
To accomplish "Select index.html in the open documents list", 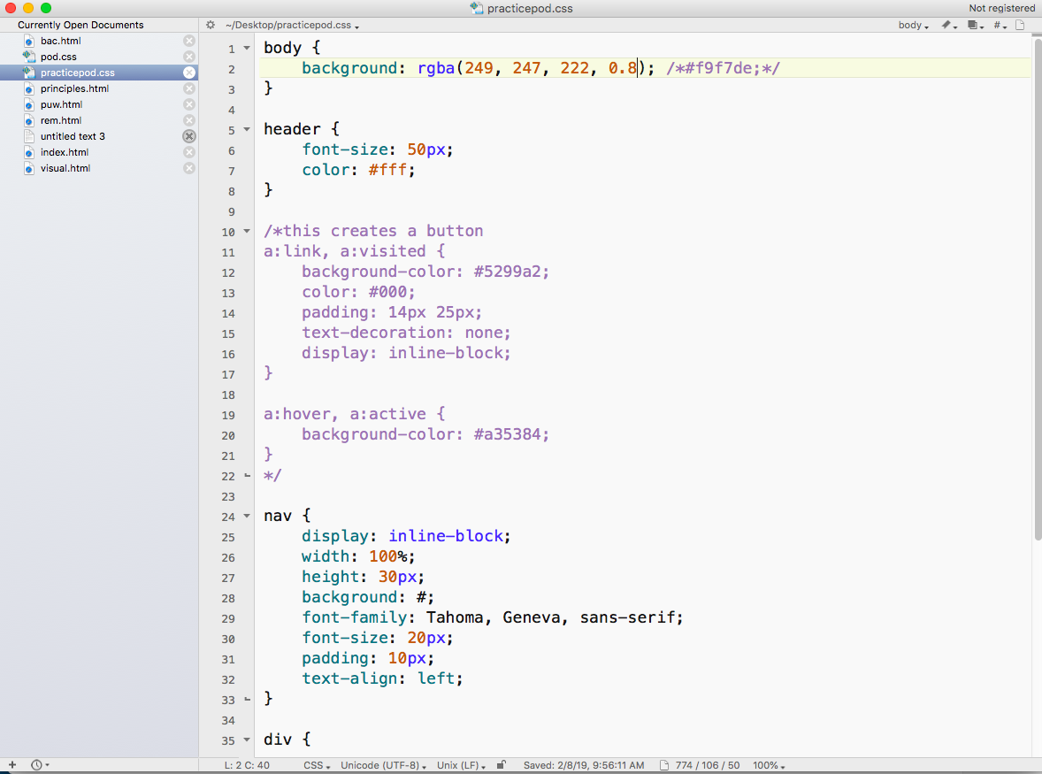I will pyautogui.click(x=64, y=152).
